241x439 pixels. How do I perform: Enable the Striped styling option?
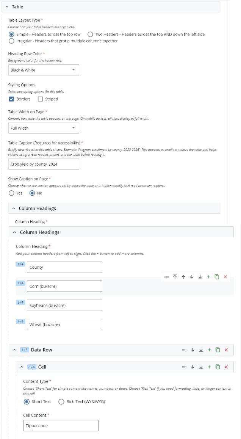click(x=40, y=99)
